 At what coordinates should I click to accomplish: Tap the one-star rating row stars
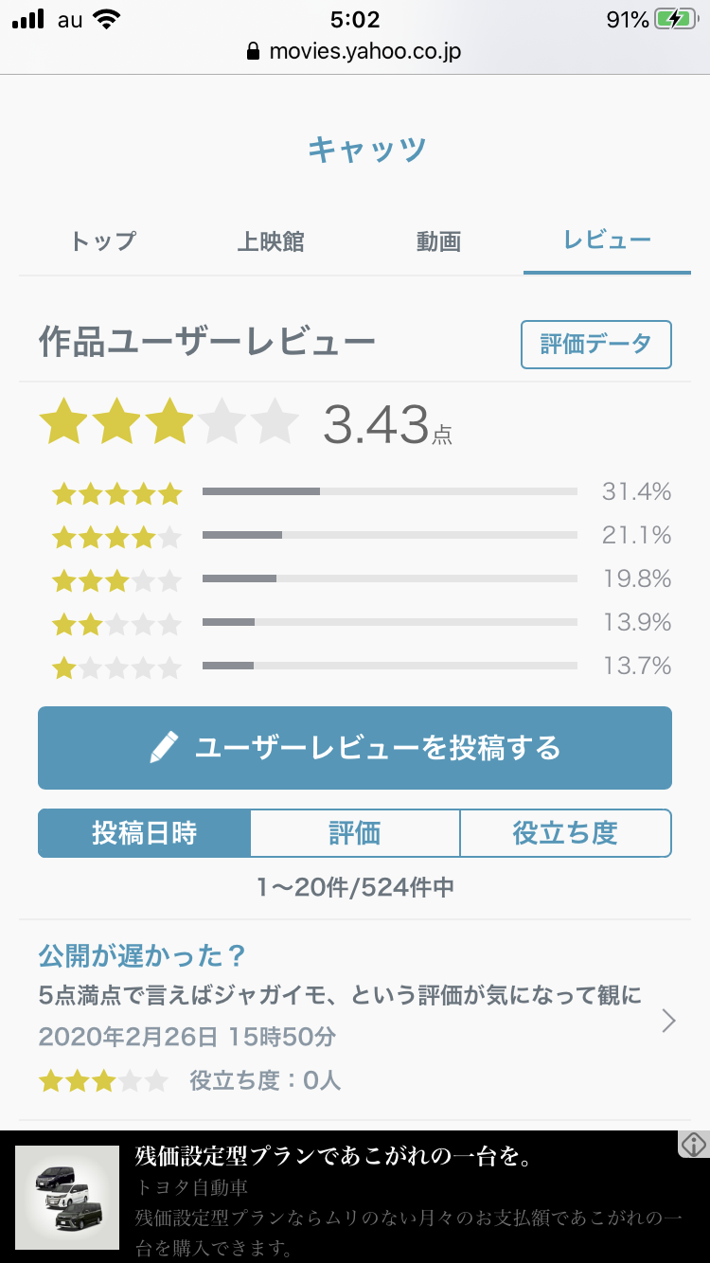tap(116, 667)
